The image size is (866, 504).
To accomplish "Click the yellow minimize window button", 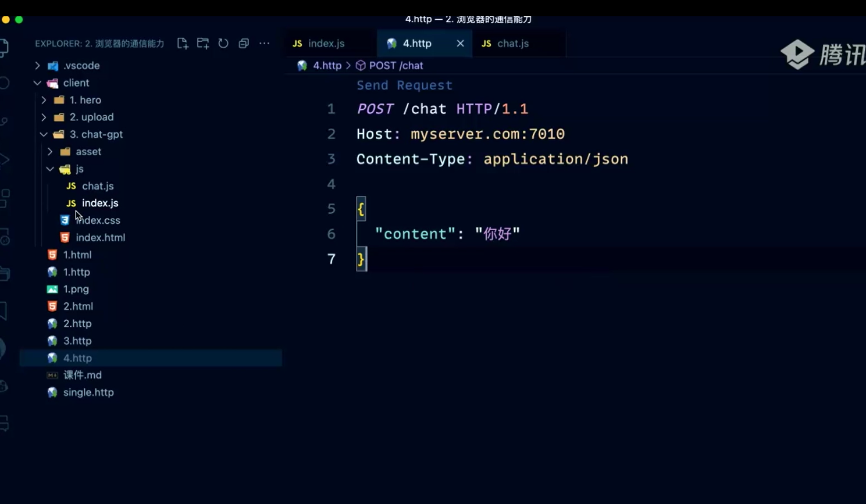I will point(6,20).
